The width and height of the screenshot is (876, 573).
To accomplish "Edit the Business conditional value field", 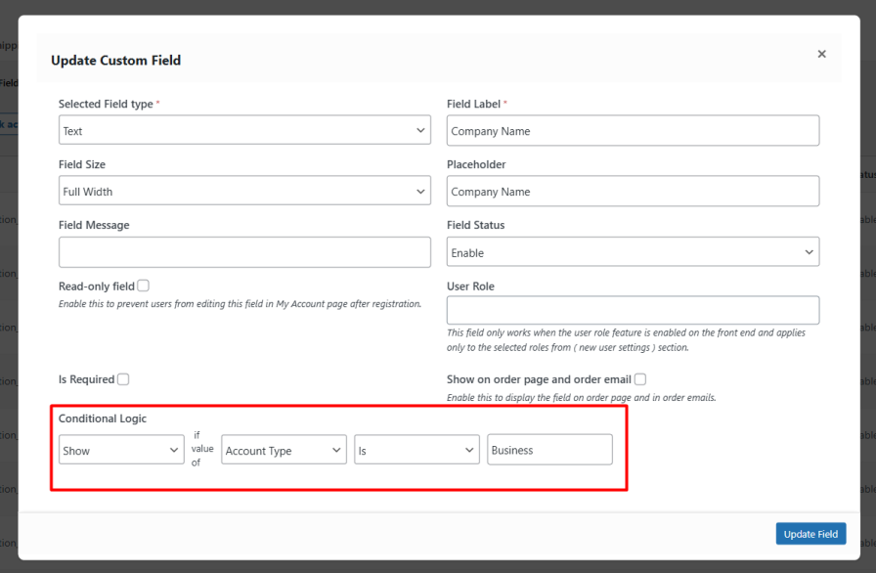I will (549, 449).
